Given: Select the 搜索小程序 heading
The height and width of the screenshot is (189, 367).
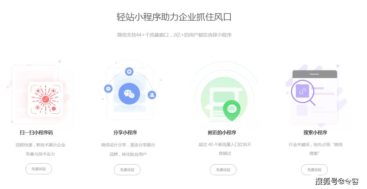Looking at the screenshot, I should pos(315,132).
